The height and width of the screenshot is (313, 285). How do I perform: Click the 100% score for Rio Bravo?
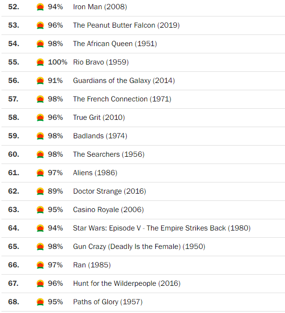57,62
